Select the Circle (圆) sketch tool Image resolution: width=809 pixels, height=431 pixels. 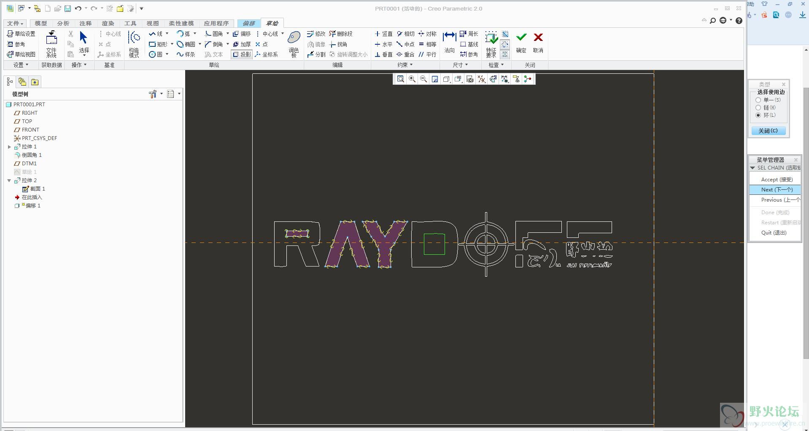click(156, 54)
